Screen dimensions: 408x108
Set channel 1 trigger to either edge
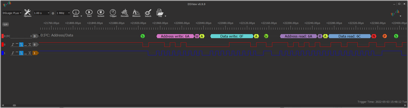(30, 53)
